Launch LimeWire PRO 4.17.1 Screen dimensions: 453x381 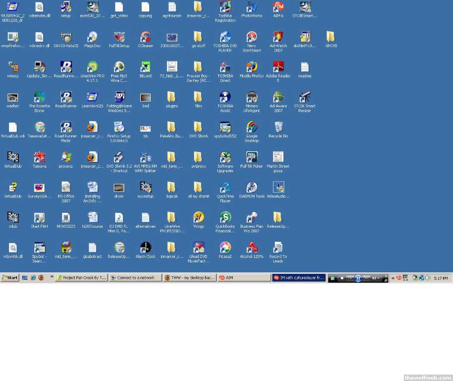(x=92, y=67)
